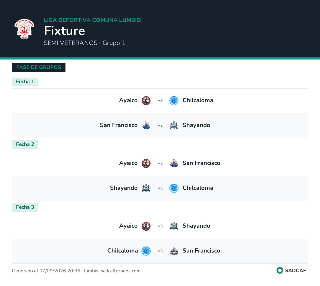Click San Francisco crest in Fecha 1
Viewport: 320px width, 286px height.
146,126
